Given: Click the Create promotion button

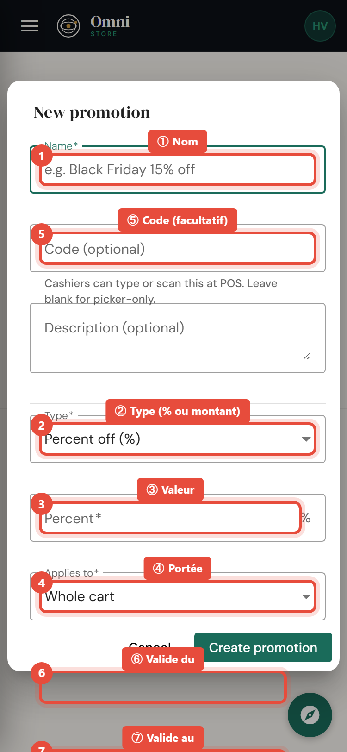Looking at the screenshot, I should 263,647.
